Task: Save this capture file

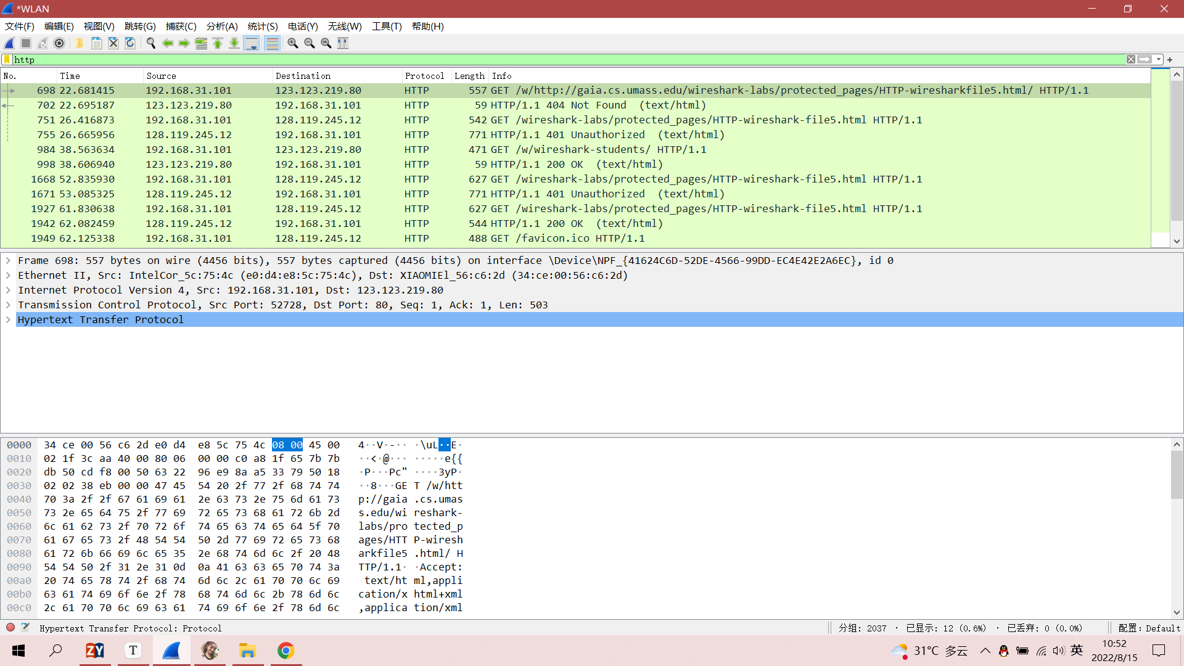Action: click(x=97, y=43)
